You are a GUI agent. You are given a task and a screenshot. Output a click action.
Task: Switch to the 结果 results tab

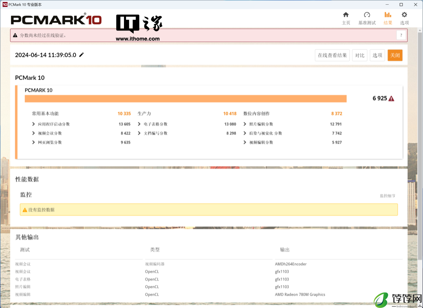pos(388,19)
